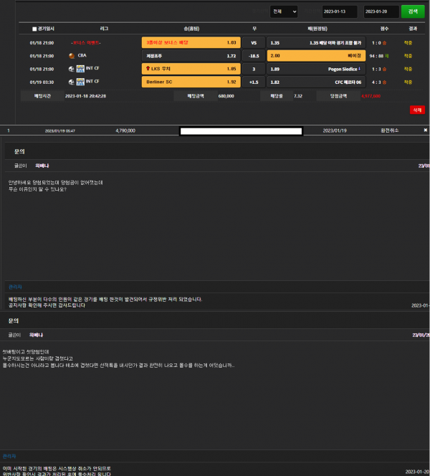Click the +1.5 handicap box
430x476 pixels.
click(254, 82)
